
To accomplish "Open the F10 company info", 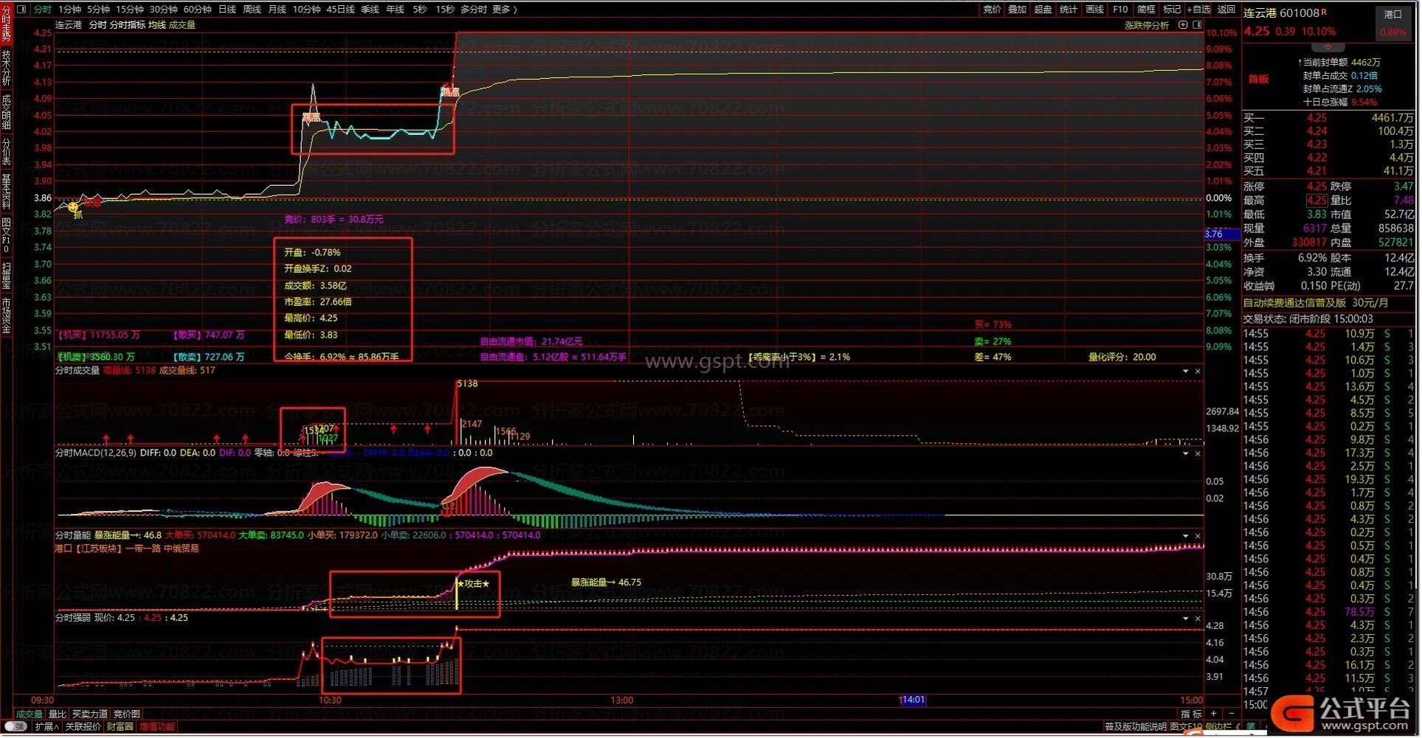I will click(1120, 9).
